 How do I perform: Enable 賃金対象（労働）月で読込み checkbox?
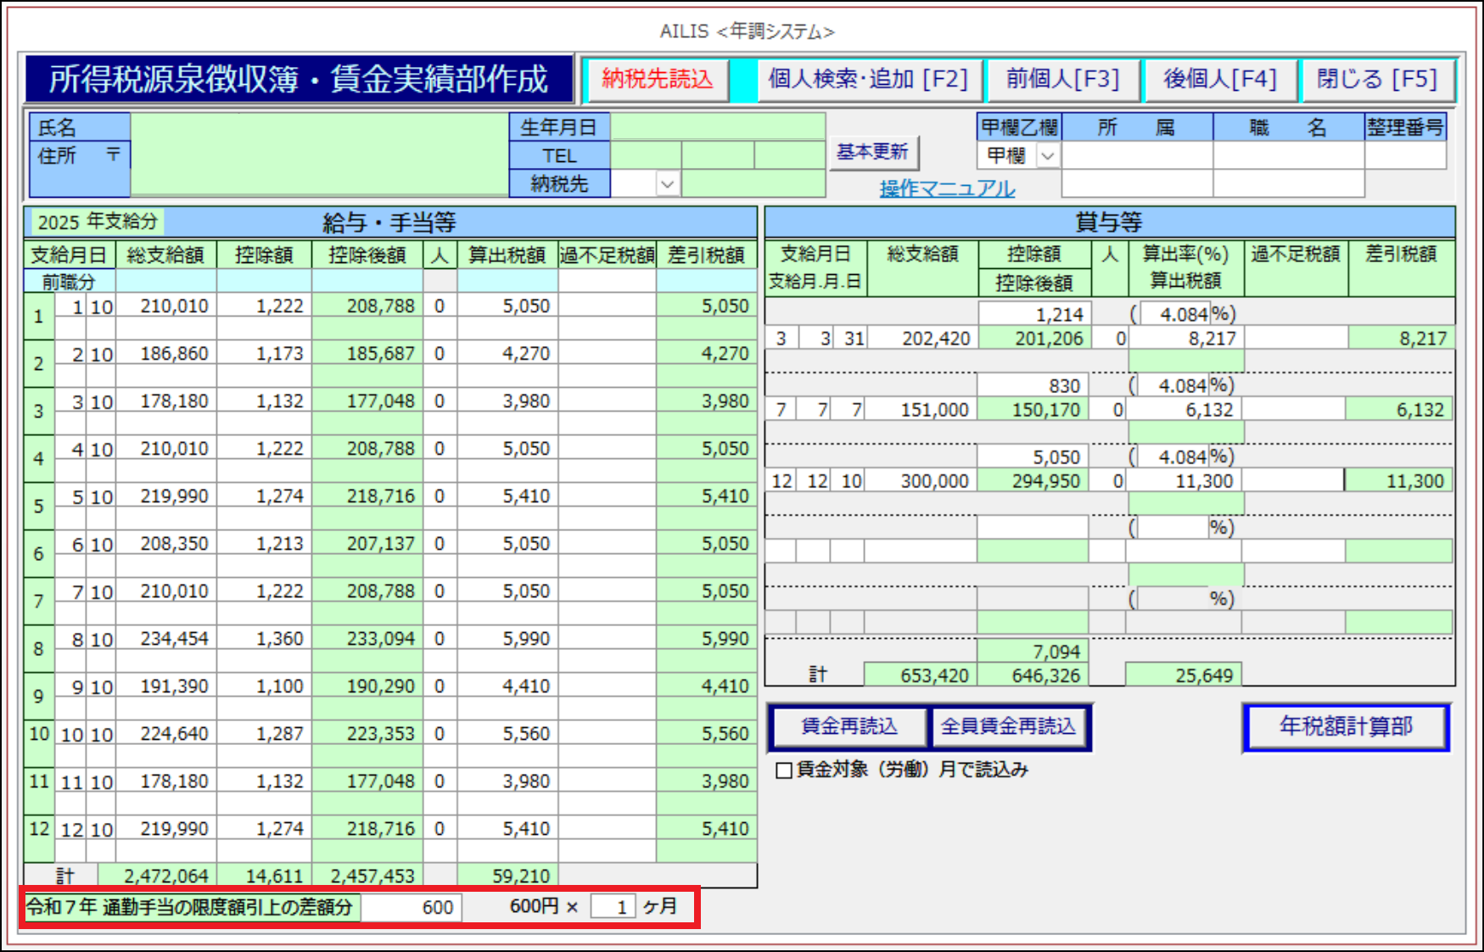785,770
